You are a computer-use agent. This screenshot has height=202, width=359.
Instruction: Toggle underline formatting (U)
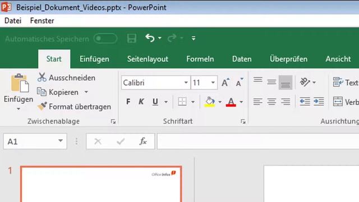(155, 102)
